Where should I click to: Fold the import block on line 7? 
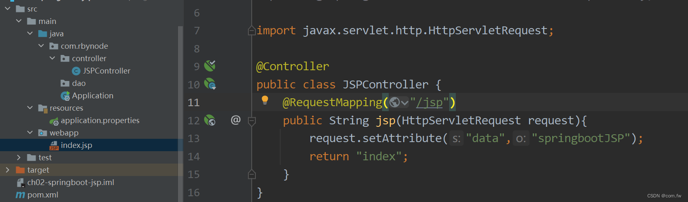pos(252,31)
